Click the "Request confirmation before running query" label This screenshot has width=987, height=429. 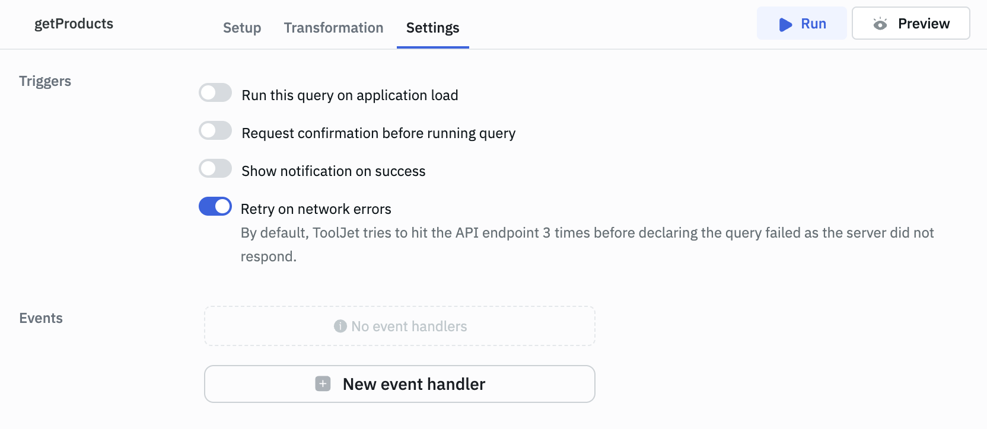(378, 133)
